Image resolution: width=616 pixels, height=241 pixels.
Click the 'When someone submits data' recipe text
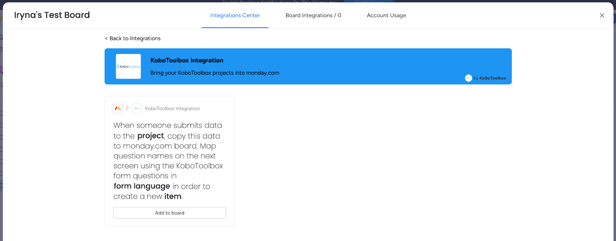click(x=167, y=126)
